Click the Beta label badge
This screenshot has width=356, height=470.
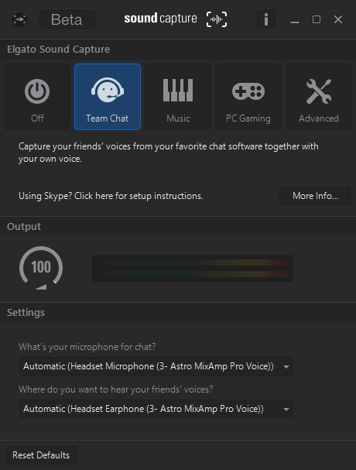[67, 19]
